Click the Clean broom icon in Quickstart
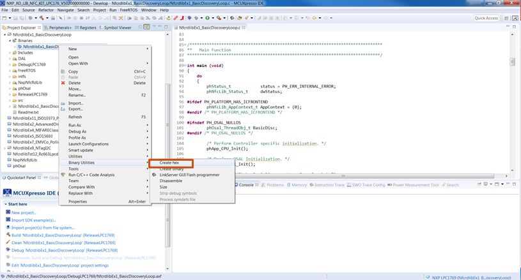Viewport: 521px width, 280px height. tap(7, 242)
